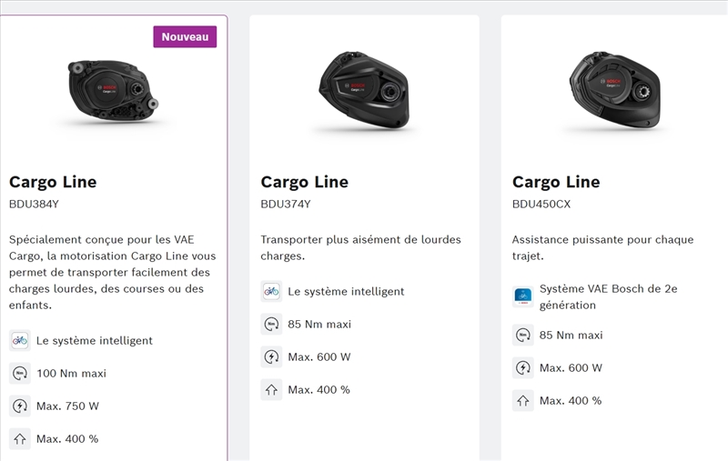
Task: Click the Max. 750 W power icon
Action: tap(20, 406)
